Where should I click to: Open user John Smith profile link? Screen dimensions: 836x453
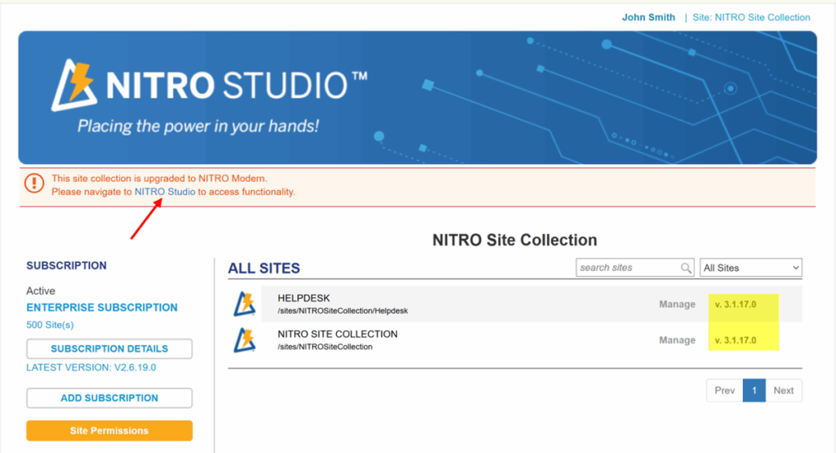click(648, 17)
